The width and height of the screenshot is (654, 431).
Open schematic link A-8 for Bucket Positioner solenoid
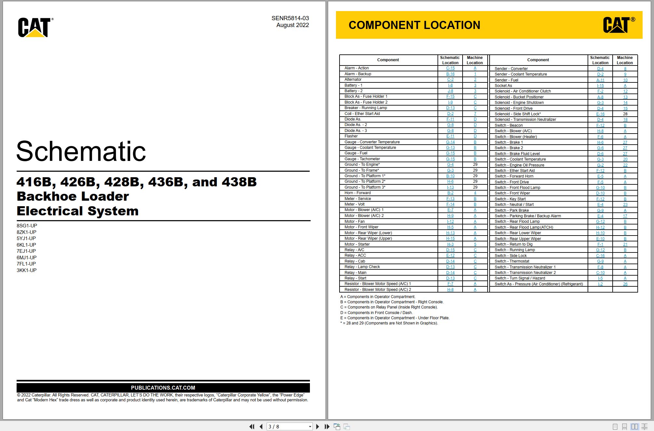coord(600,97)
